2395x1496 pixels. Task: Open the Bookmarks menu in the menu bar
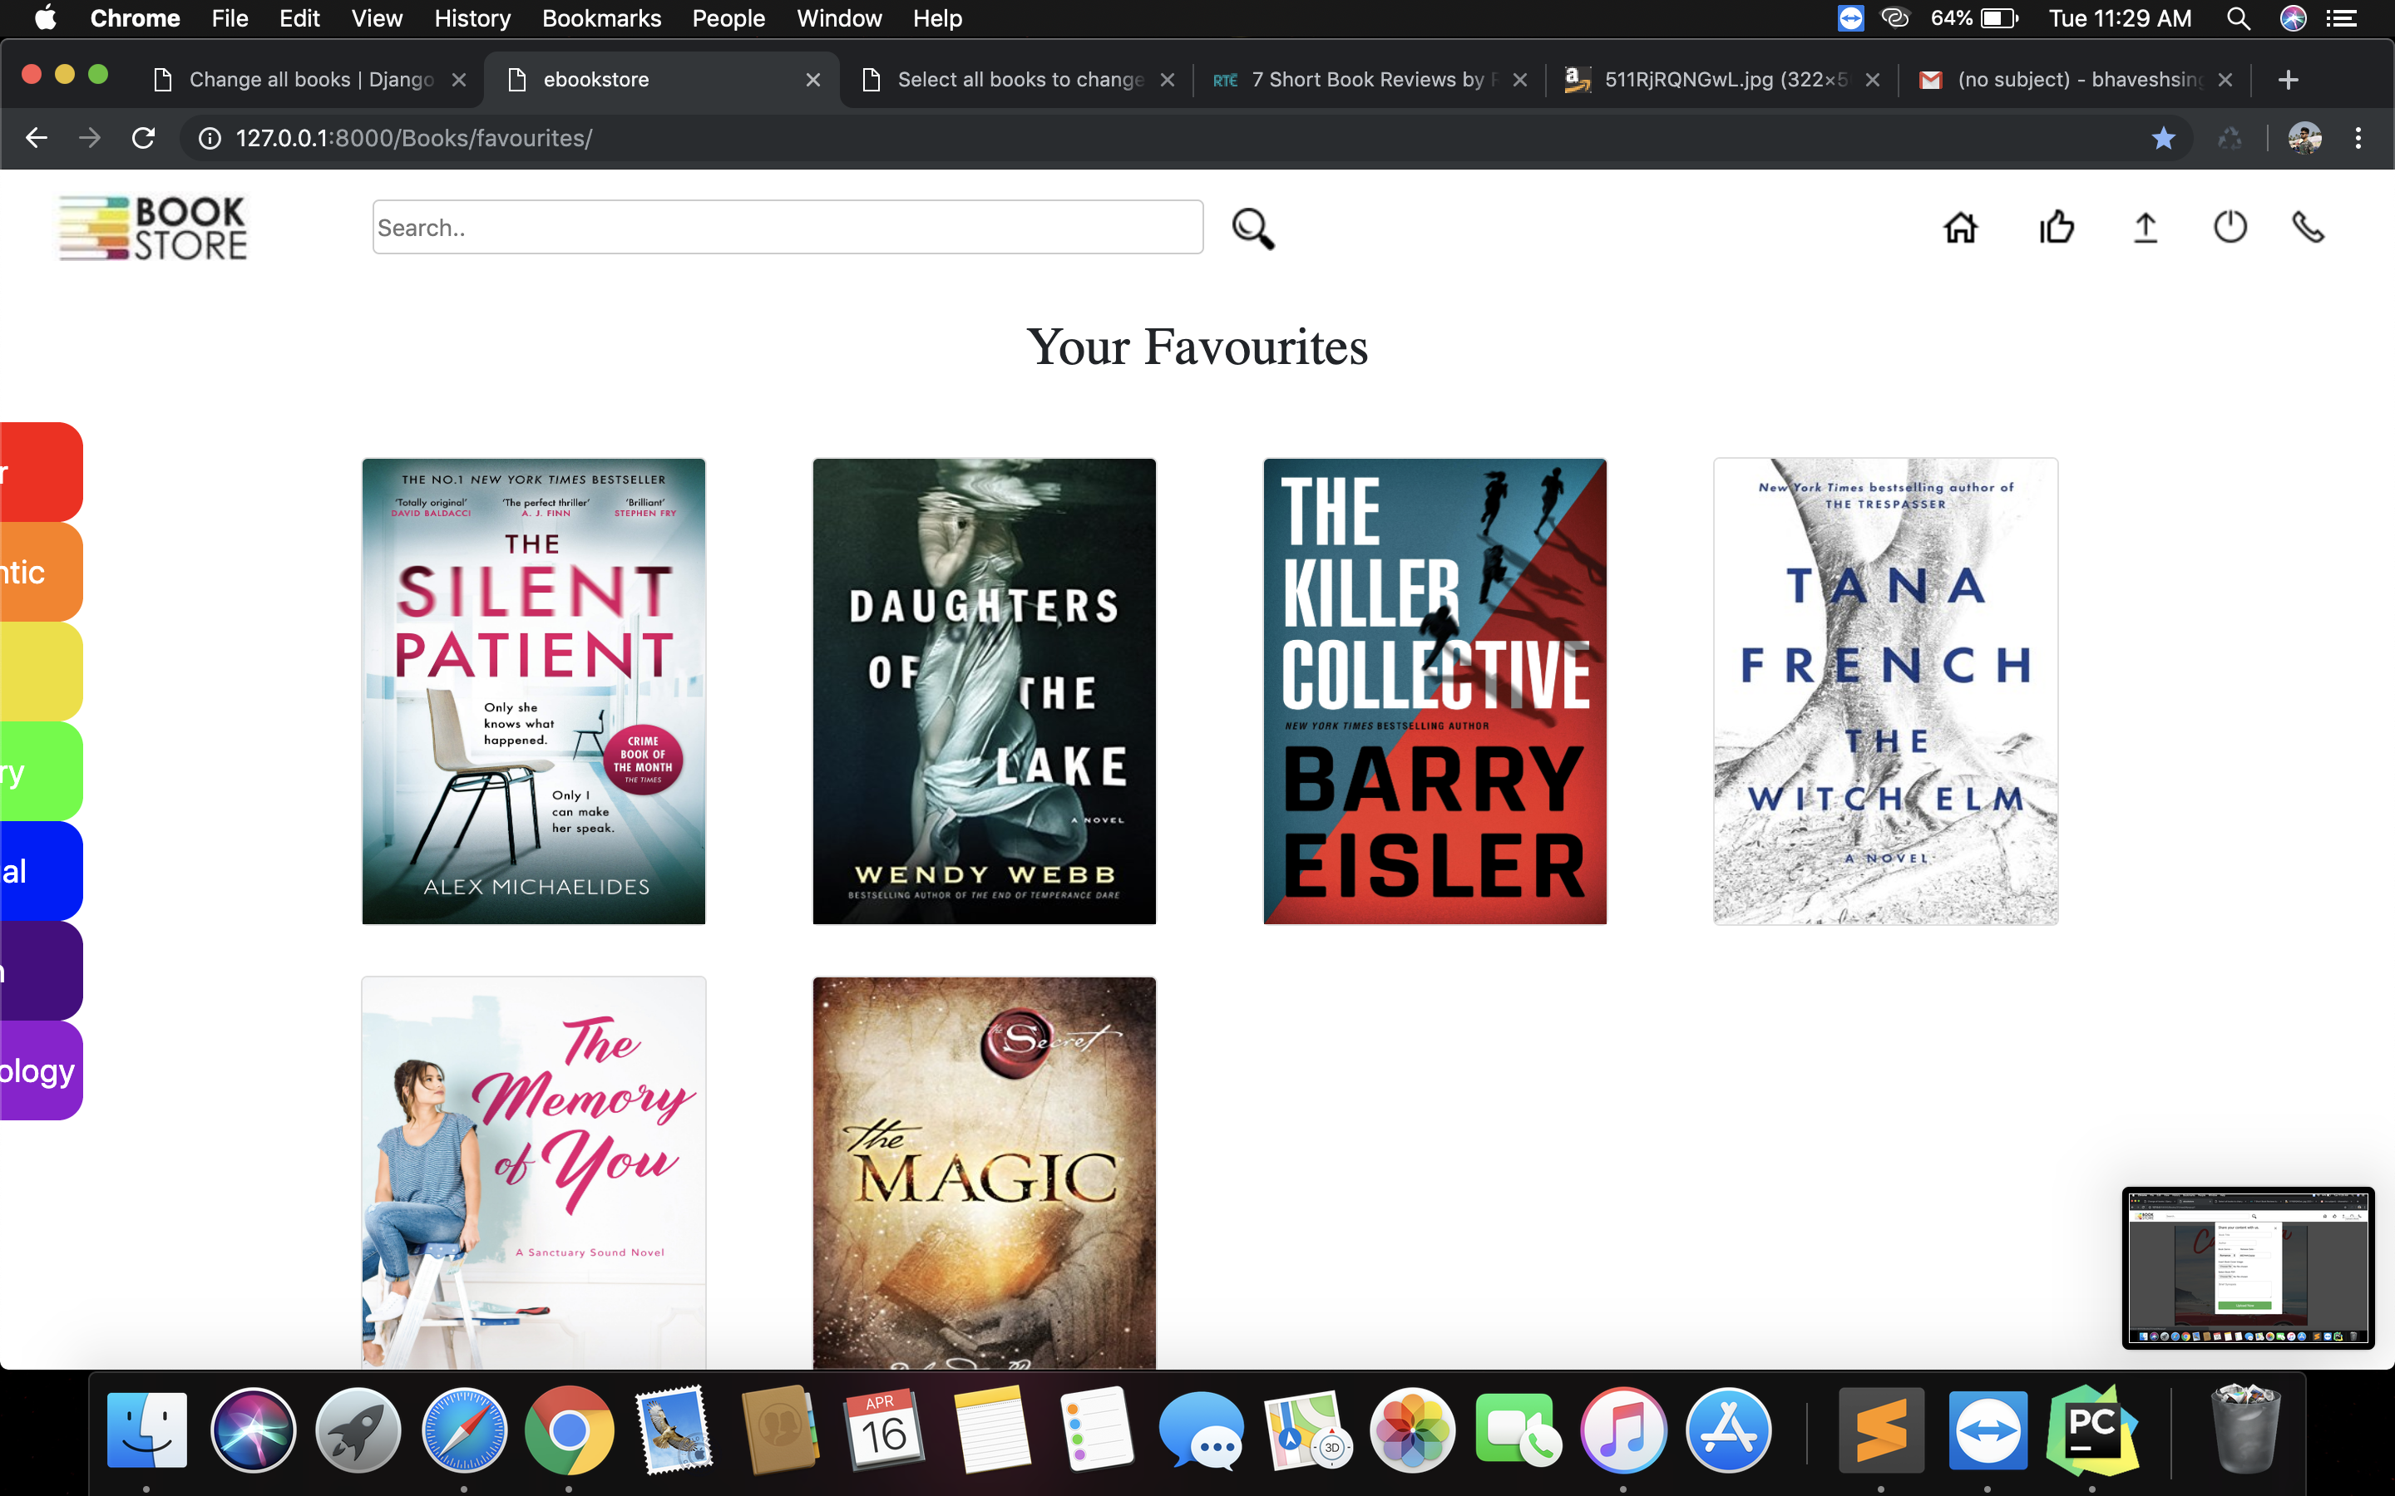600,19
